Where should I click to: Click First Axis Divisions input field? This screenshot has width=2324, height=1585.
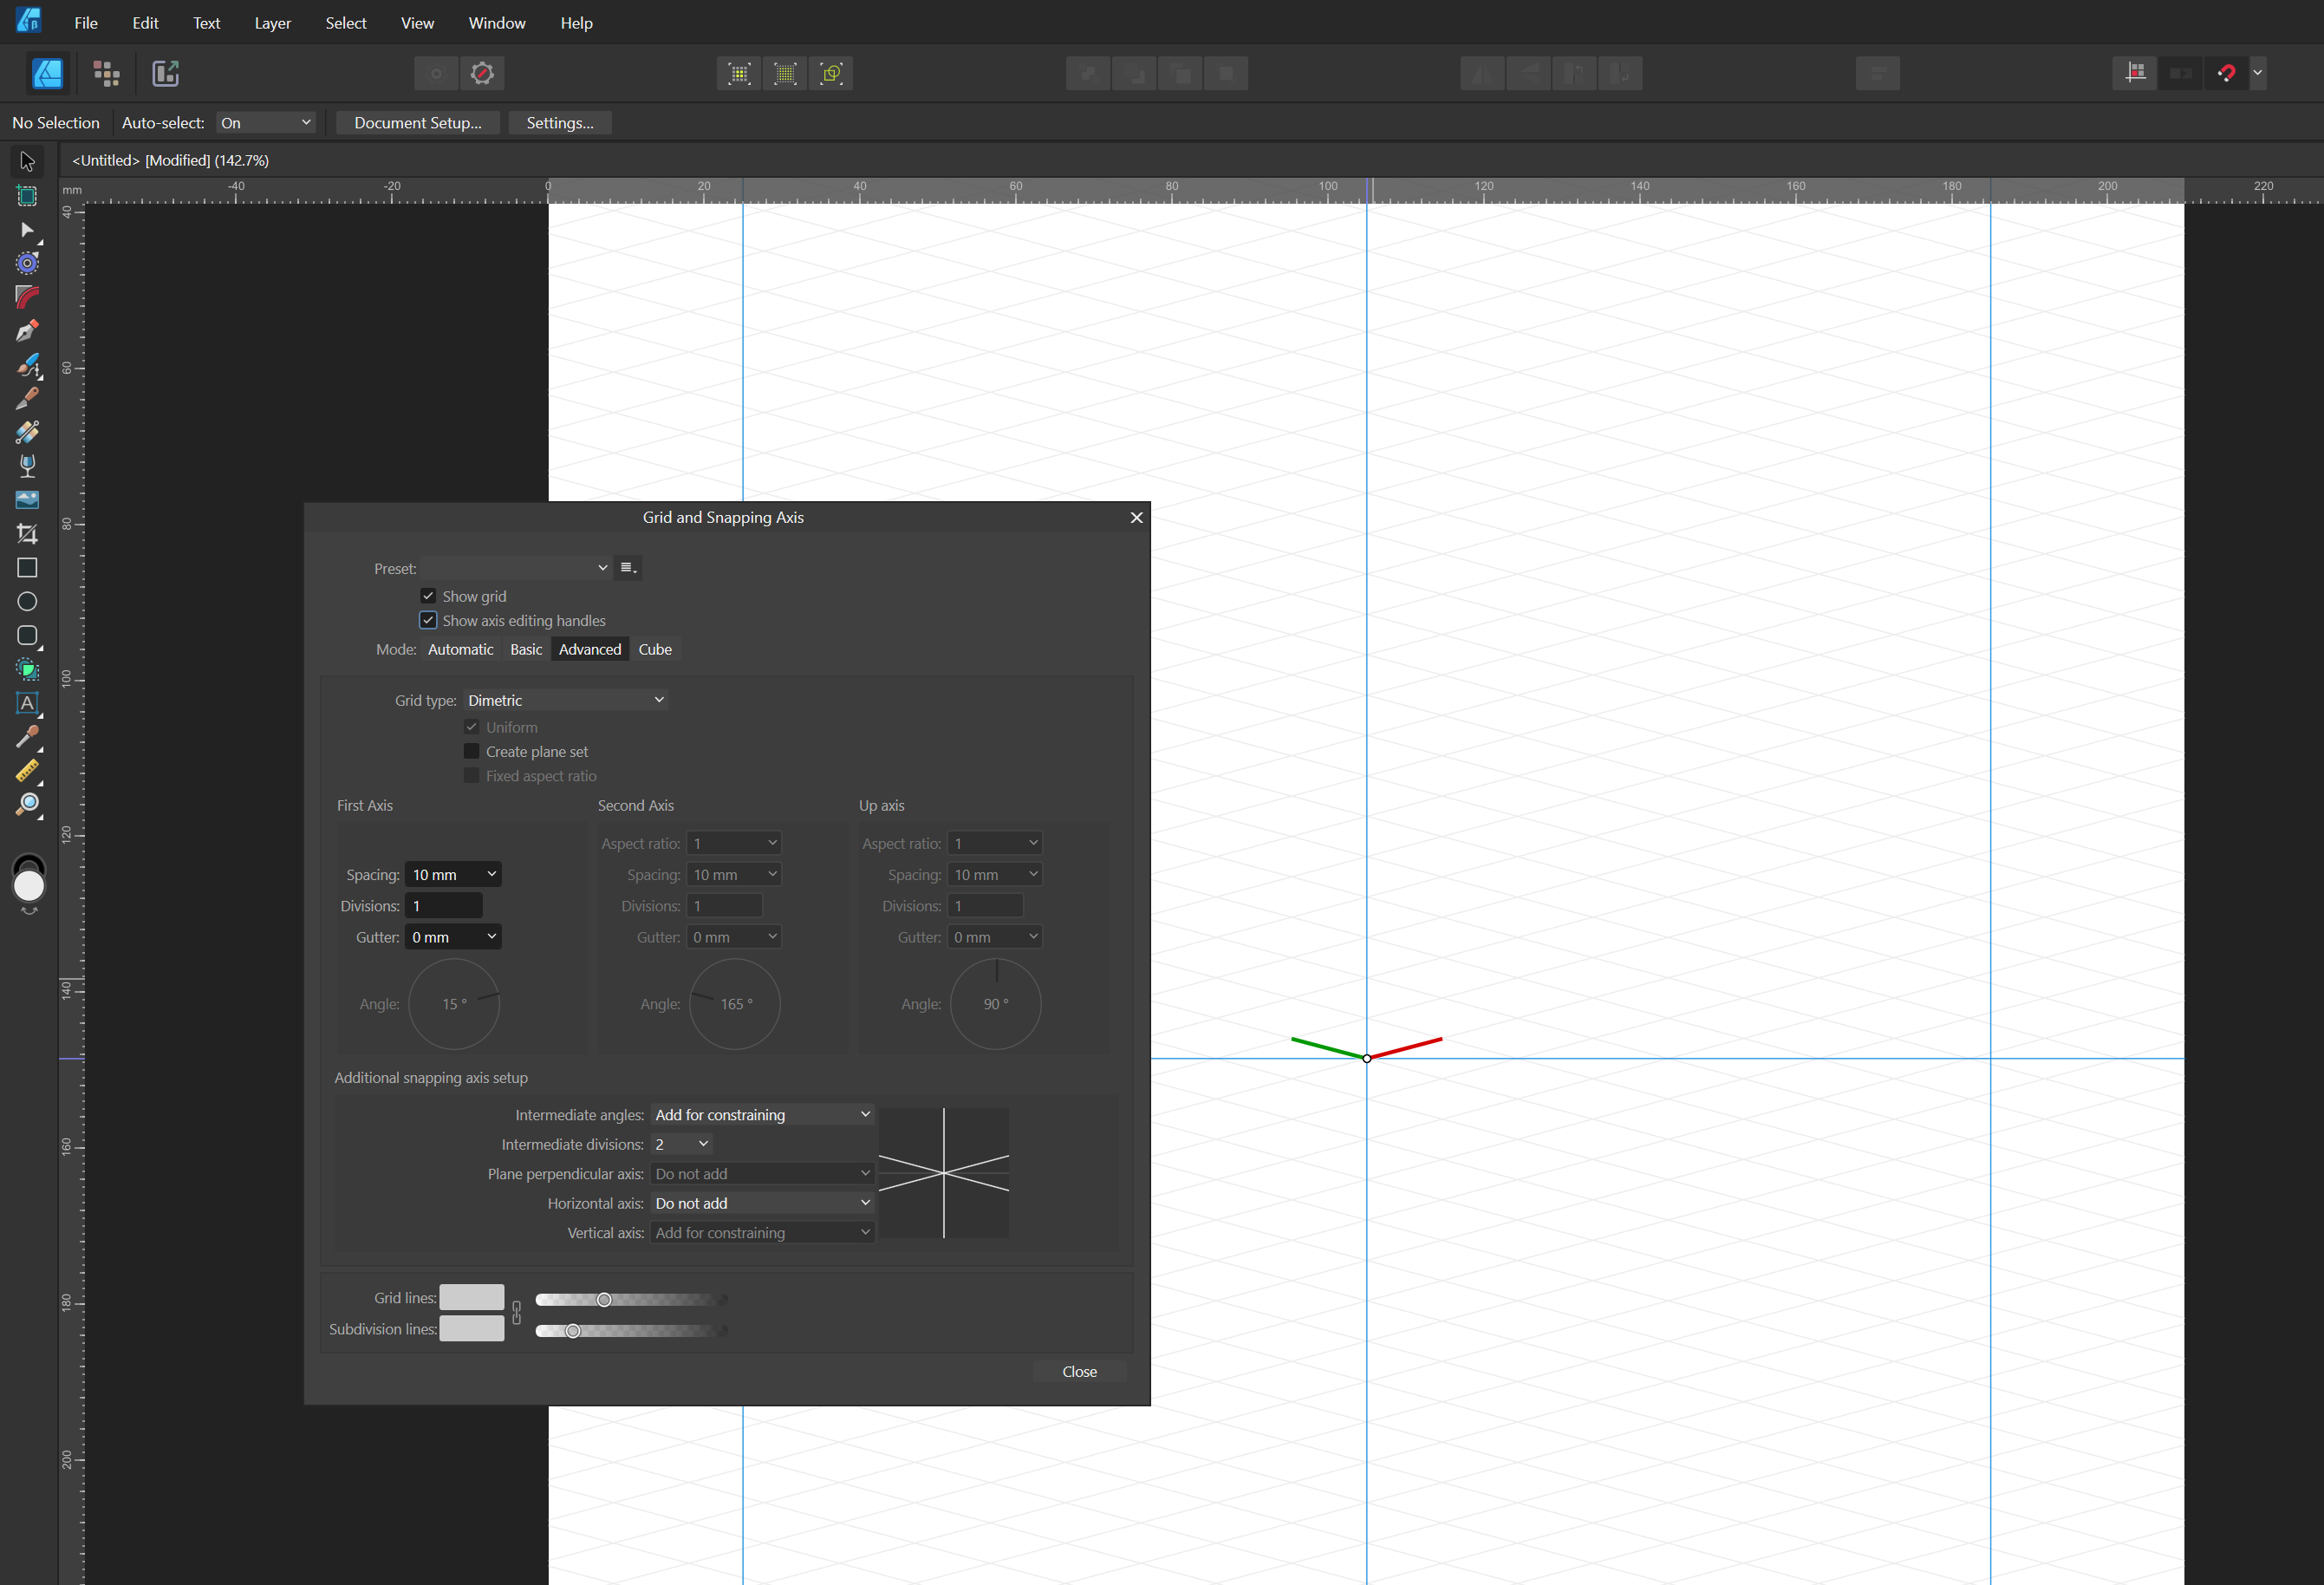point(444,905)
